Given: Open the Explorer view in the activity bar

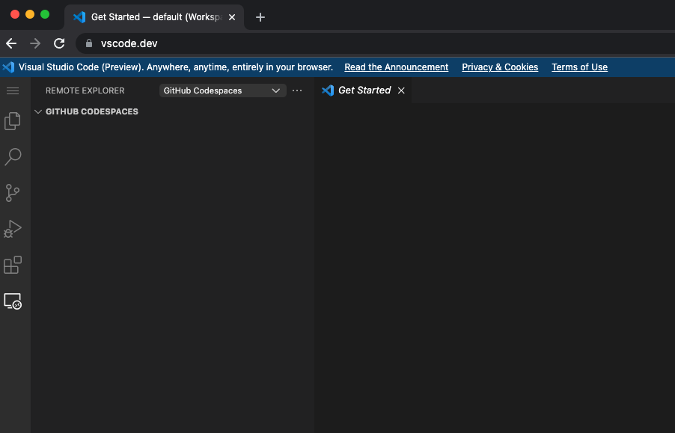Looking at the screenshot, I should coord(12,120).
